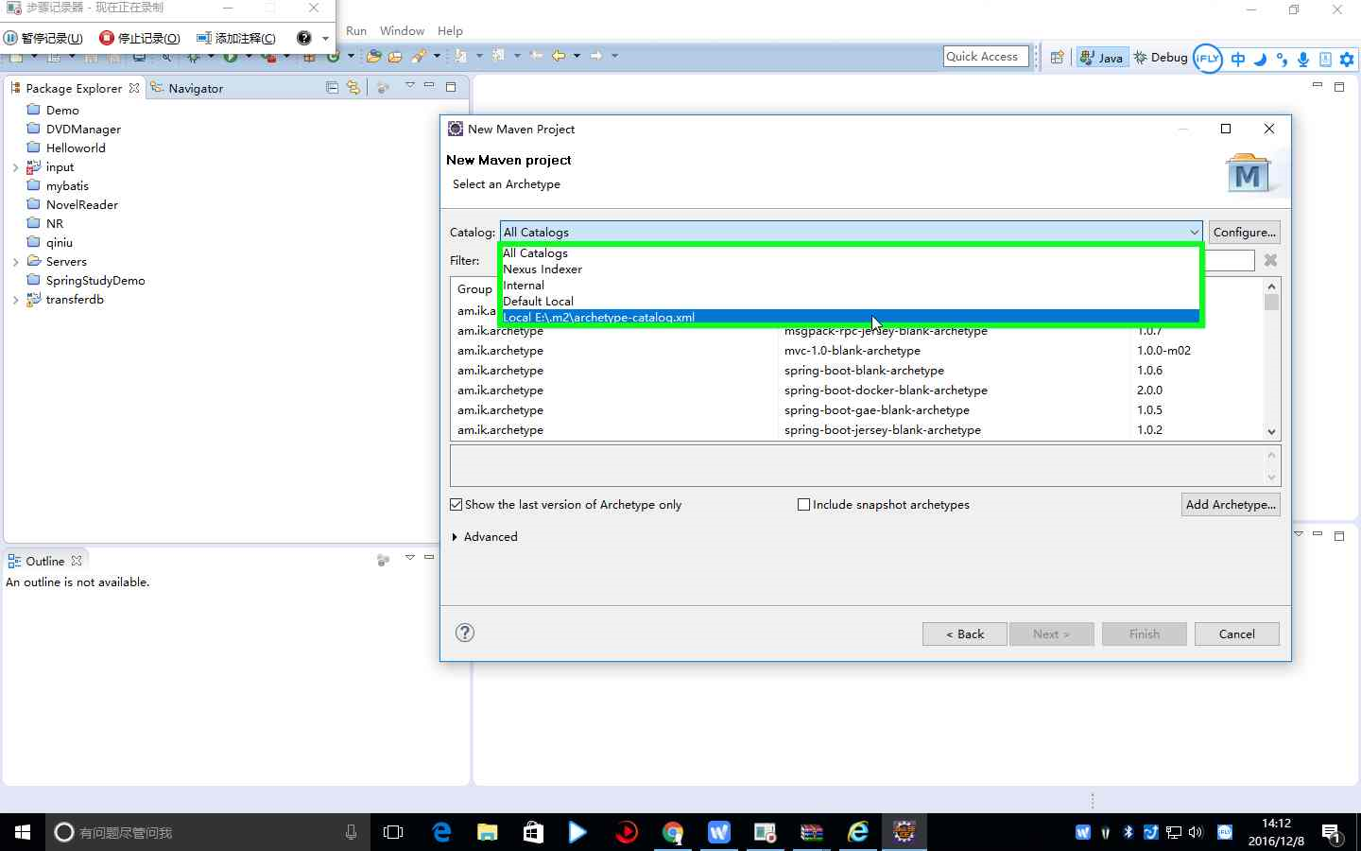The width and height of the screenshot is (1361, 851).
Task: Select mvc-1.0-blank-archetype row
Action: (x=857, y=350)
